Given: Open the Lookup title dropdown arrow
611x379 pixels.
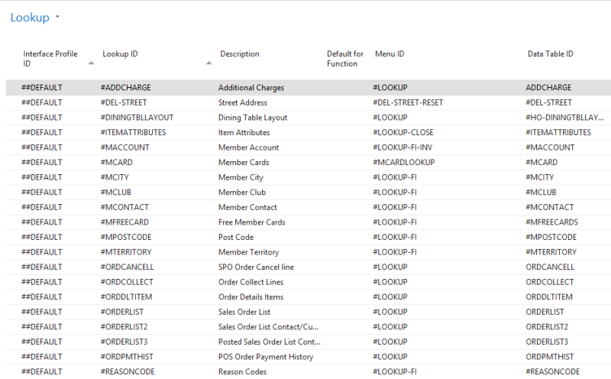Looking at the screenshot, I should point(57,18).
